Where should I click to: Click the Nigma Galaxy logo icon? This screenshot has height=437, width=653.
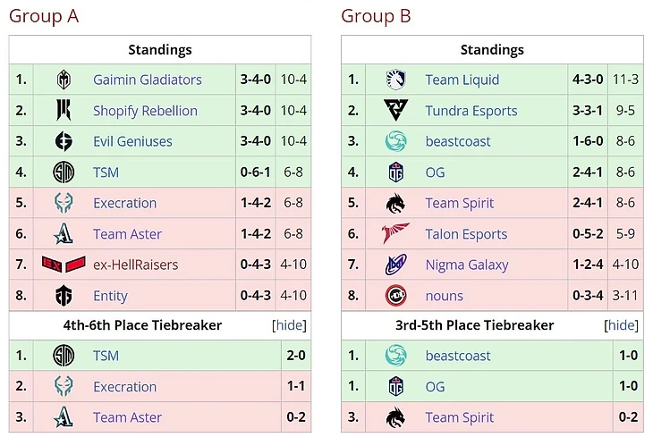coord(395,265)
